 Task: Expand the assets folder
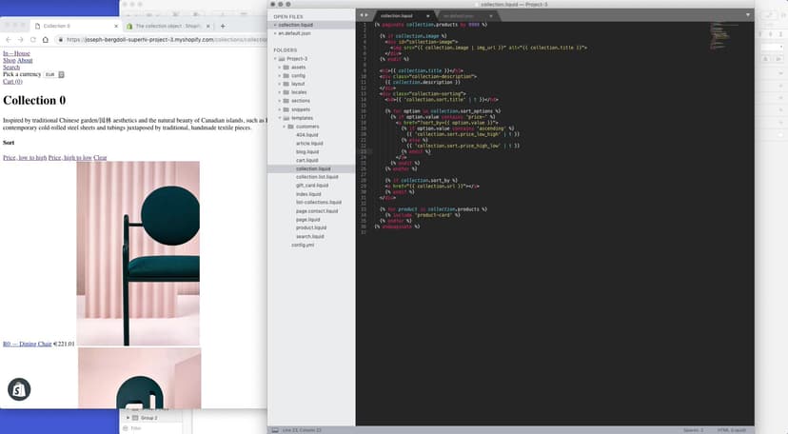[x=281, y=68]
